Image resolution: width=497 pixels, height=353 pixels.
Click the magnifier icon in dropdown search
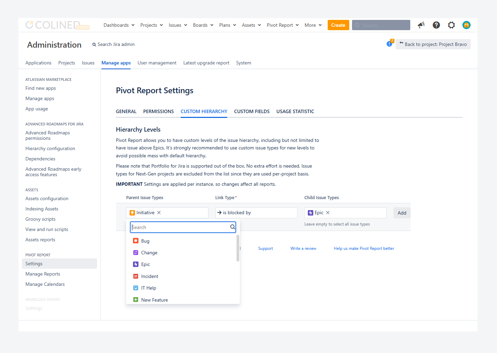pyautogui.click(x=233, y=227)
